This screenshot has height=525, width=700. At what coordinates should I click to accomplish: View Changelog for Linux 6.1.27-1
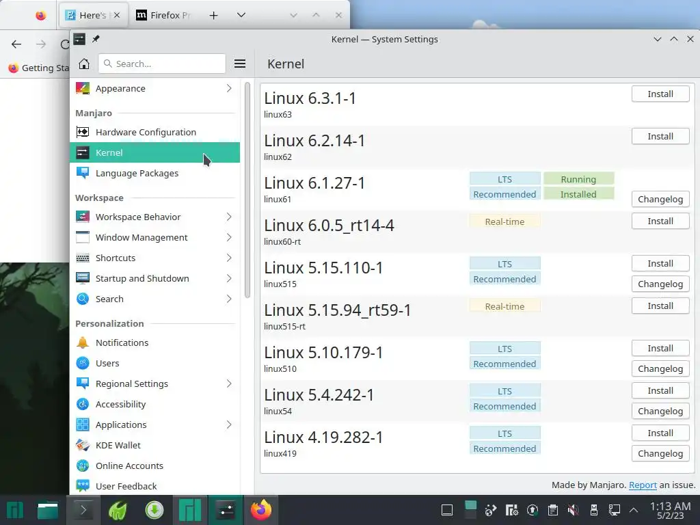660,199
